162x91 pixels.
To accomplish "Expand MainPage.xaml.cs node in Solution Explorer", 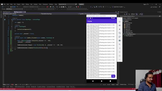I will 124,34.
